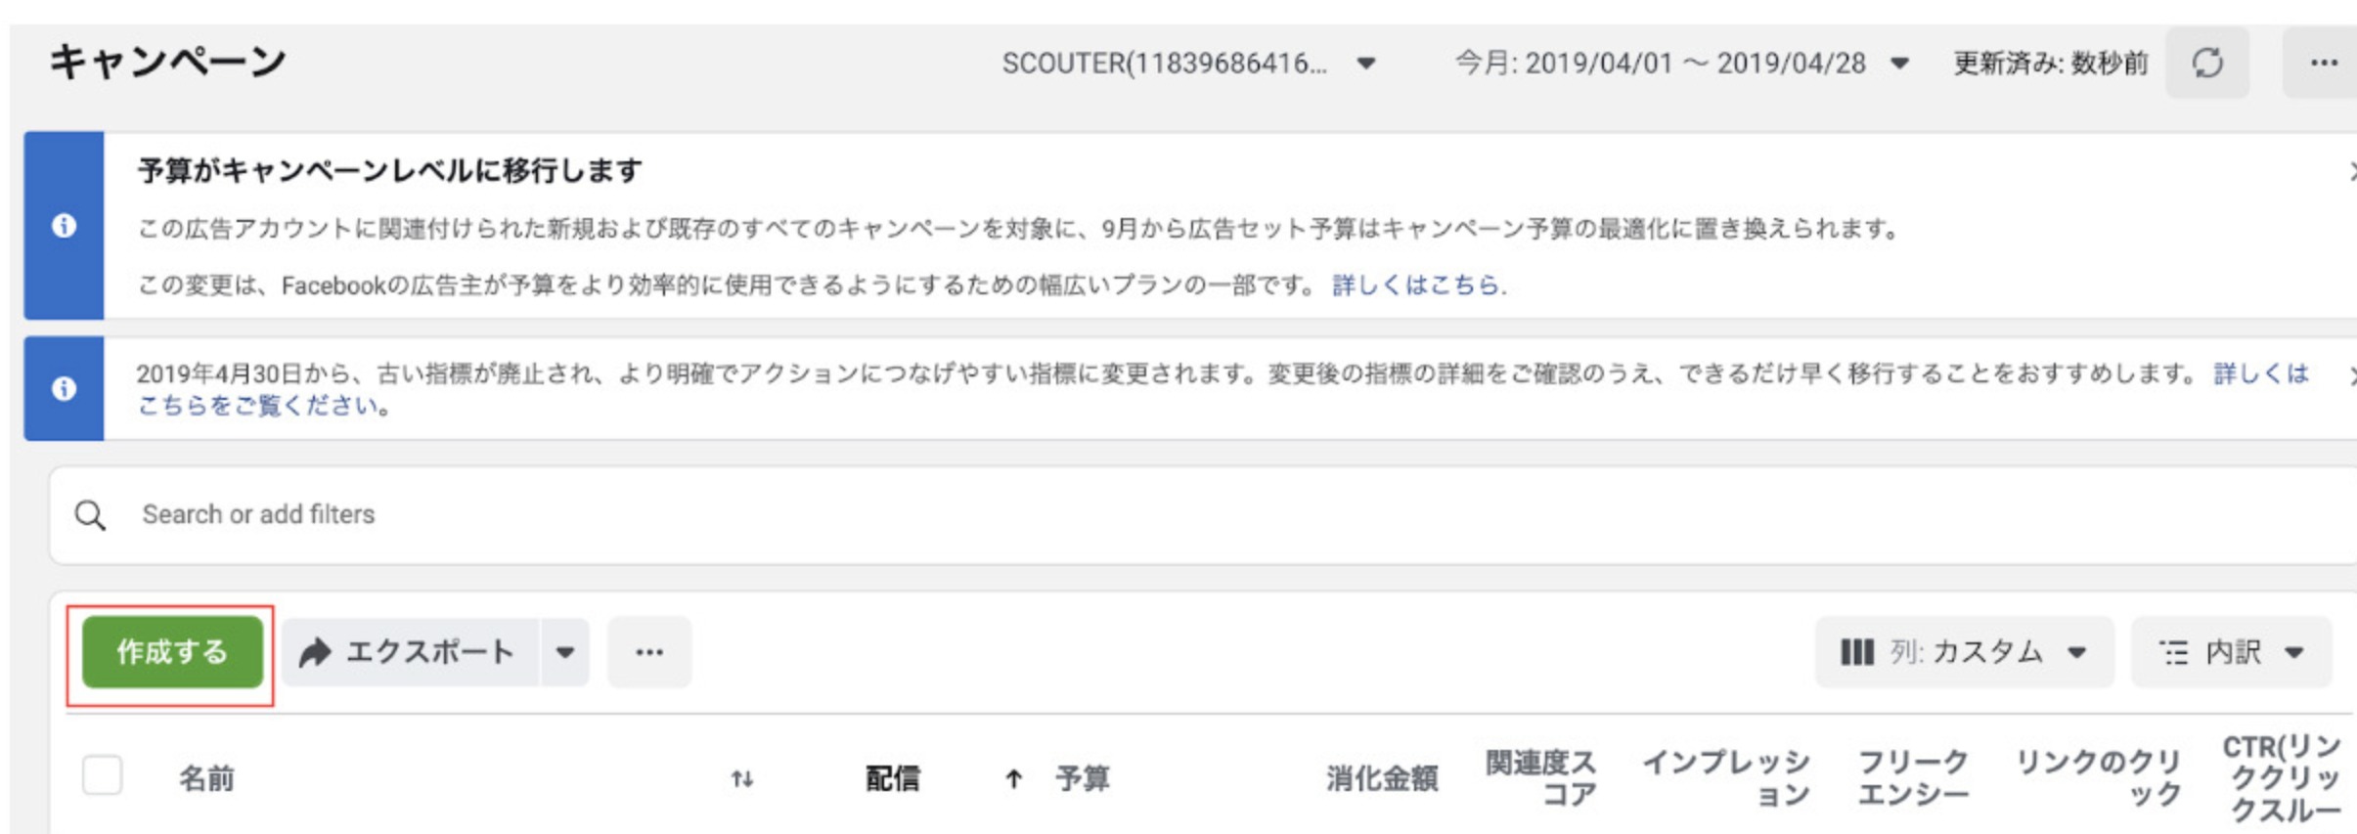Open the 内訳 breakdown dropdown

coord(2231,652)
